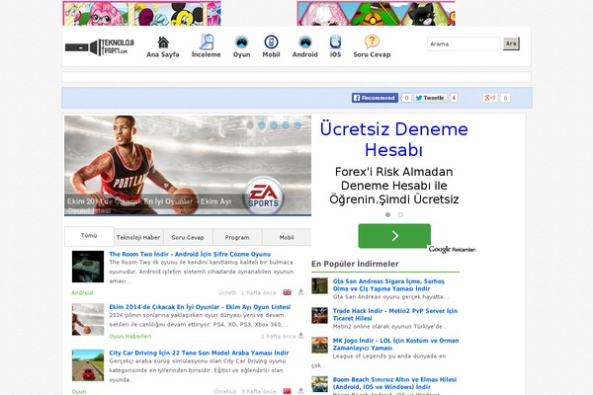Open the Soru Cevap content tab
Screen dimensions: 593x395
click(188, 237)
